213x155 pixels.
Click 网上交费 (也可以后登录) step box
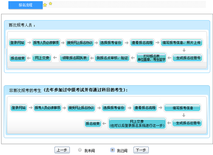[x=137, y=123]
